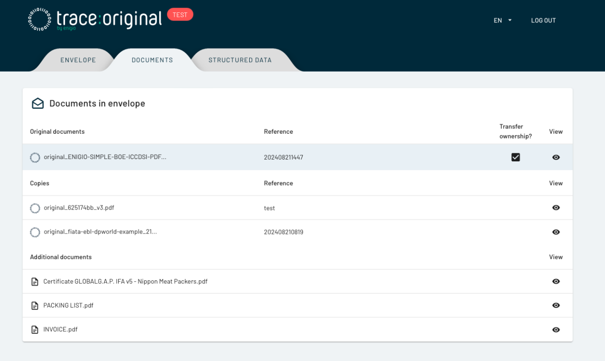Screen dimensions: 605x361
Task: Click the red TEST environment badge
Action: [x=180, y=15]
